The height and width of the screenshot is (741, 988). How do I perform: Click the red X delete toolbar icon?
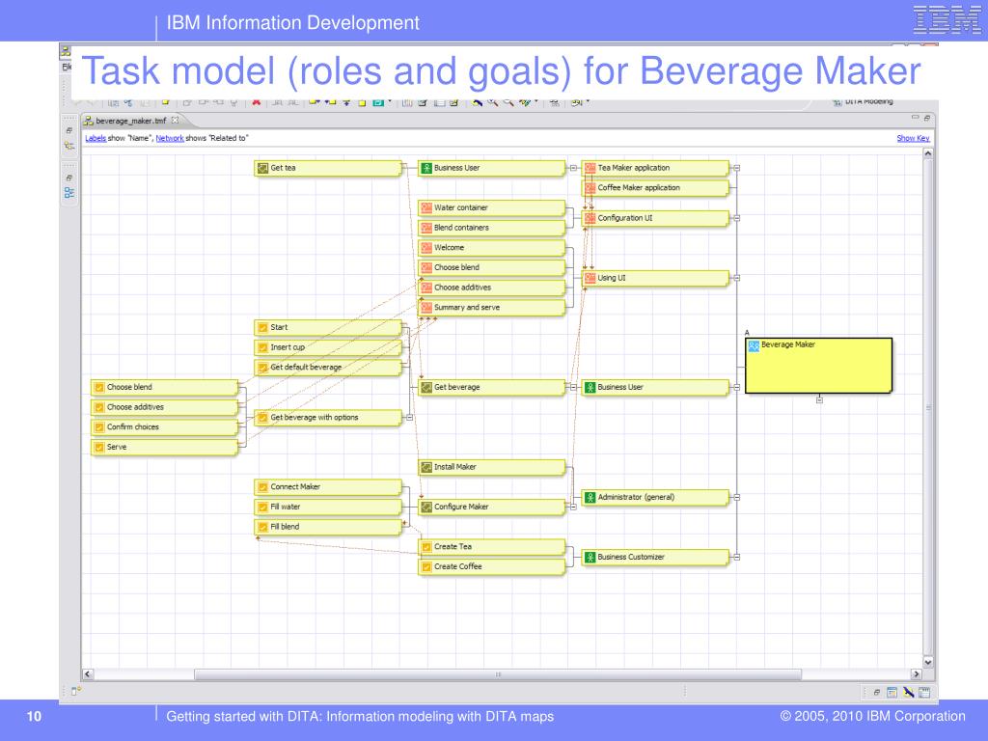[x=257, y=102]
